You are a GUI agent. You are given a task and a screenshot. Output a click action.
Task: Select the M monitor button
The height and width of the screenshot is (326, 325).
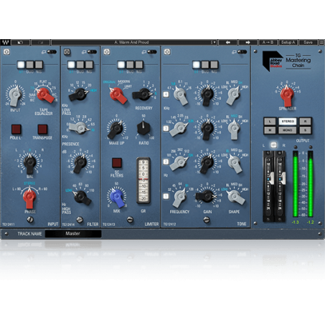[x=270, y=130]
